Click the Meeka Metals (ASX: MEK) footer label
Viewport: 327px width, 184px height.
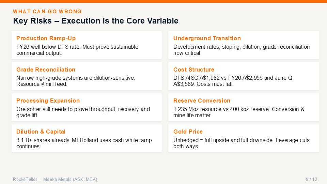(x=70, y=179)
